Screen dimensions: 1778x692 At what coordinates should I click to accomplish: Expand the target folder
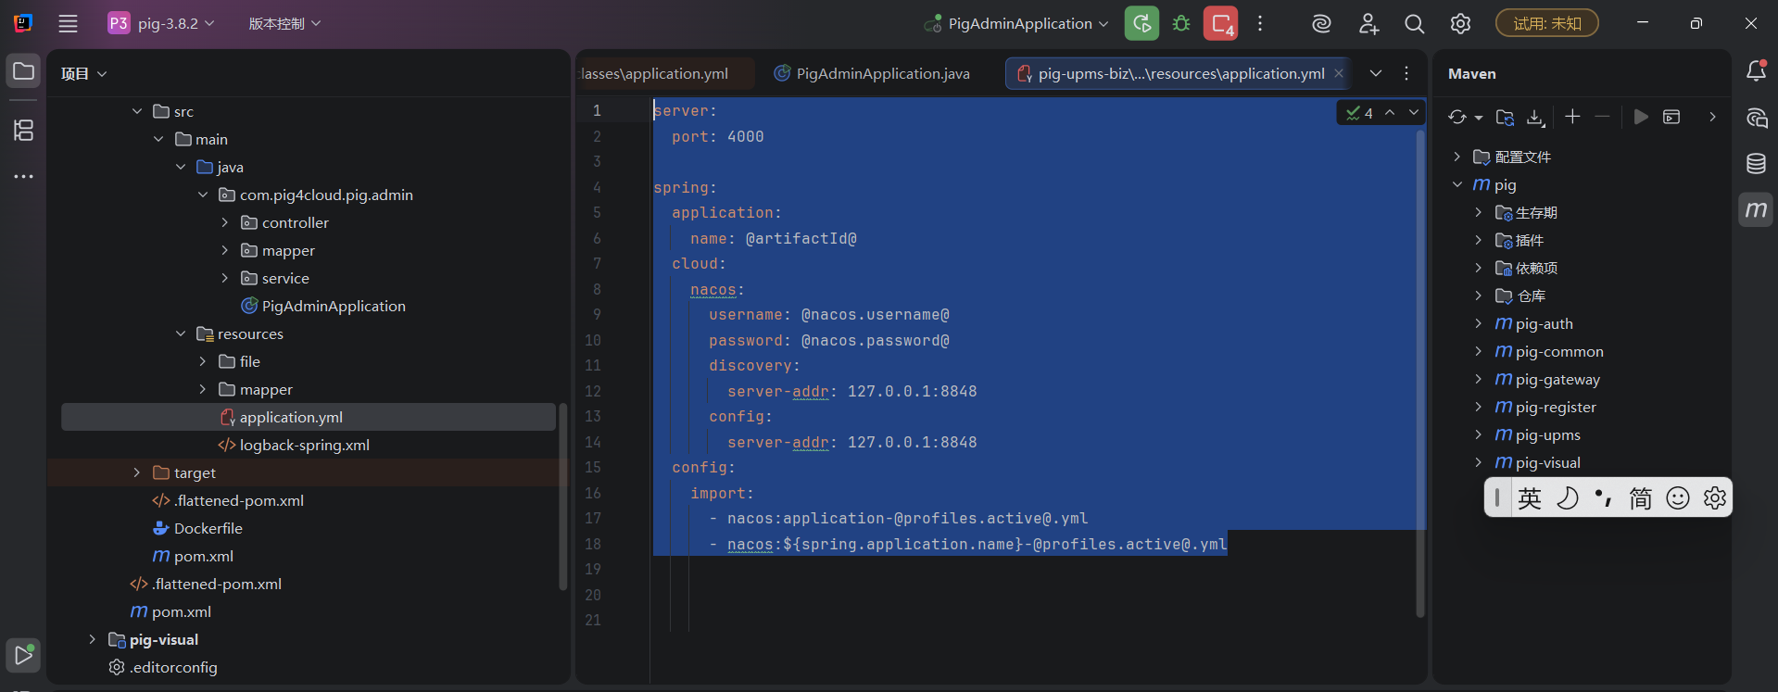[x=137, y=472]
